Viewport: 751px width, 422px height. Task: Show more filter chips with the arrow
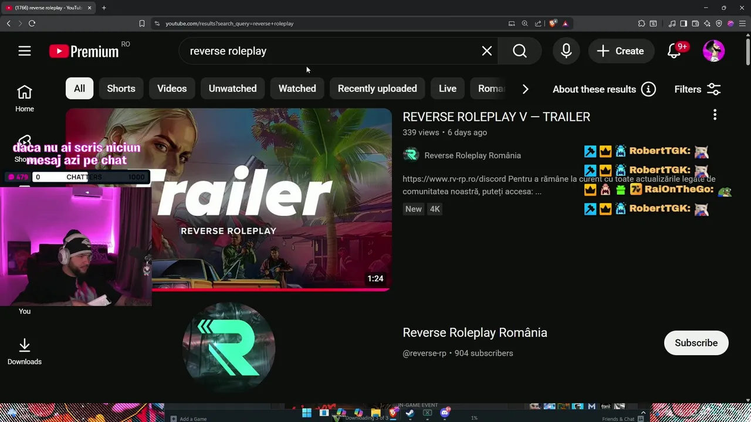525,89
